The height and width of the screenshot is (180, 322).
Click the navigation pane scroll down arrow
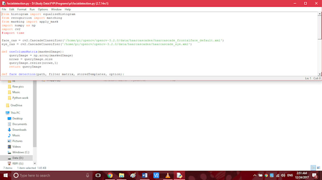(35, 164)
